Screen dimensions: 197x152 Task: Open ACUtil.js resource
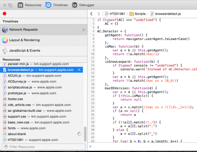tap(41, 76)
